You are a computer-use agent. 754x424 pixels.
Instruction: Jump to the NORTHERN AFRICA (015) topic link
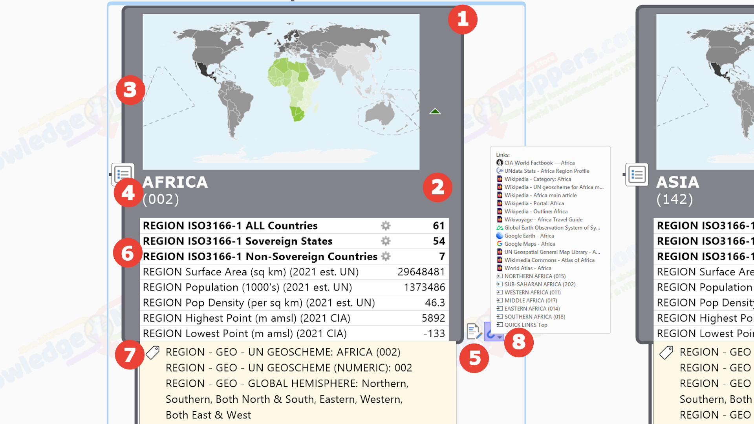coord(535,276)
